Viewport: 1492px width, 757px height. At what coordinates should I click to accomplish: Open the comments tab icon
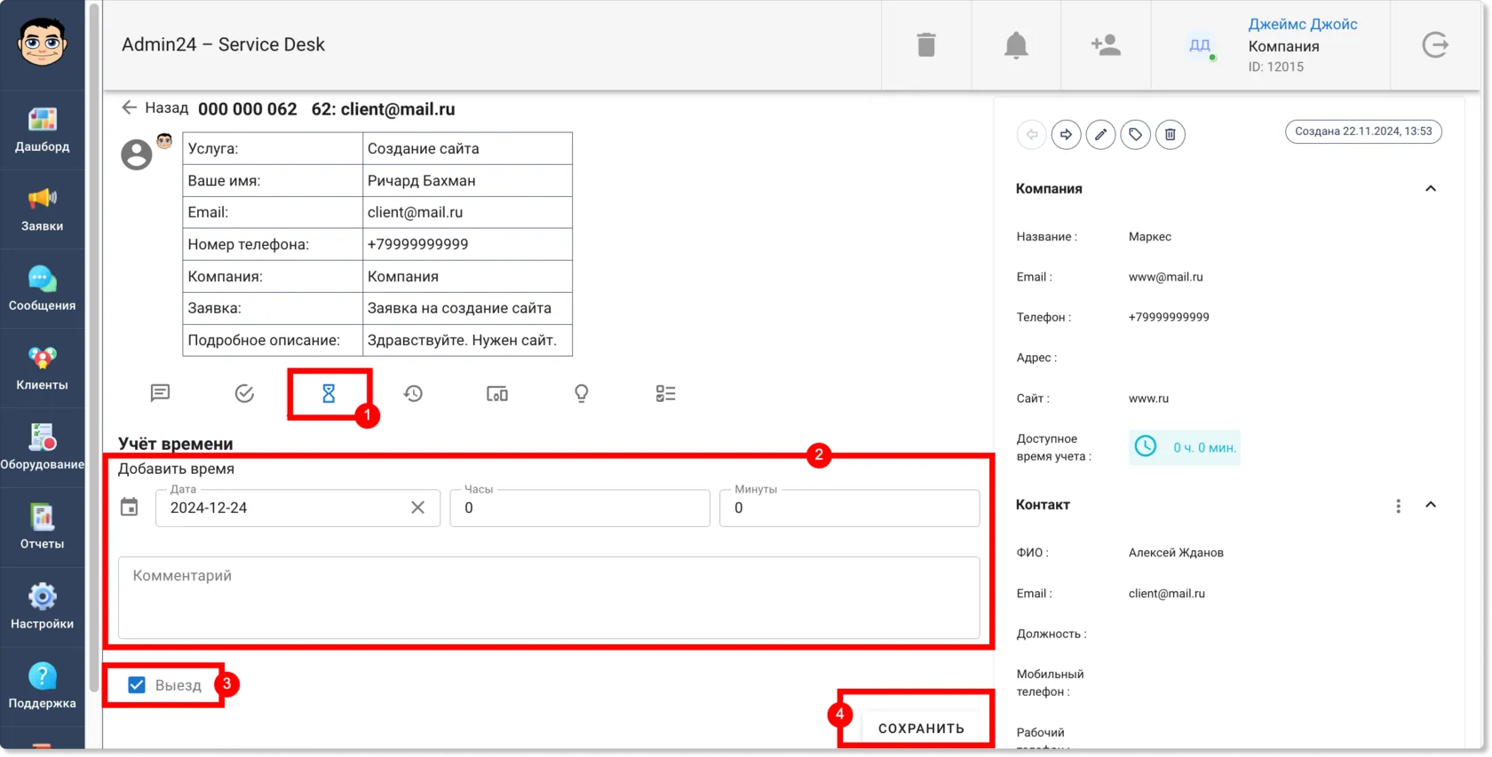pyautogui.click(x=160, y=393)
